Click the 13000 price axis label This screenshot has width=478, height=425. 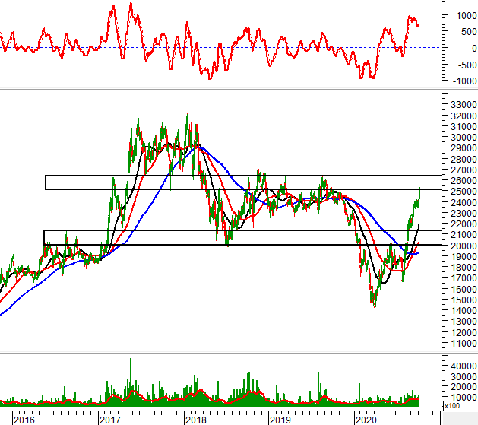(464, 321)
